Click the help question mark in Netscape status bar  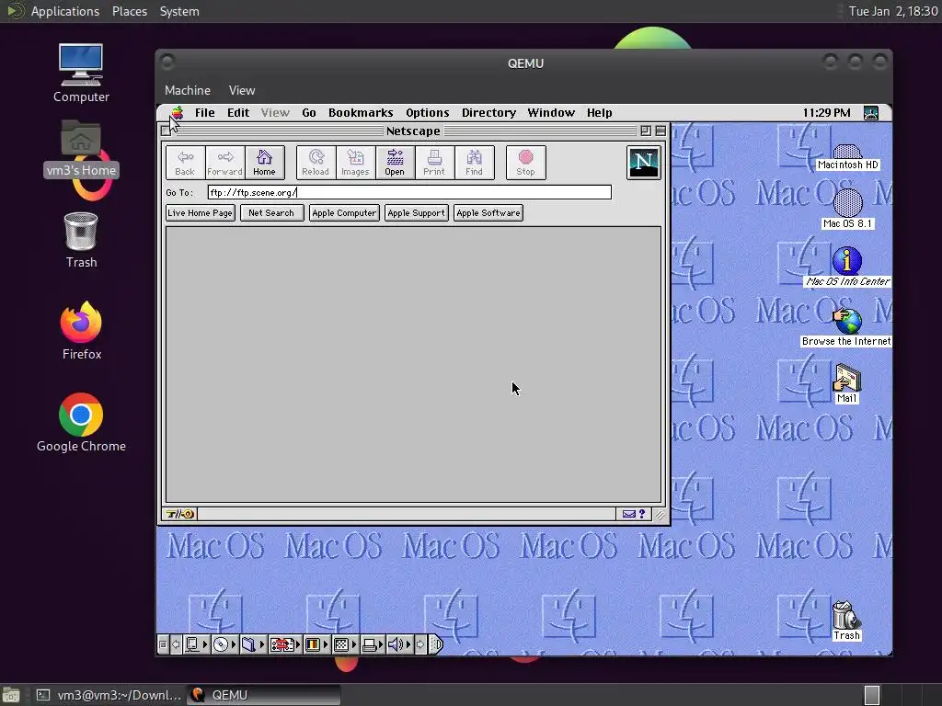[x=641, y=515]
